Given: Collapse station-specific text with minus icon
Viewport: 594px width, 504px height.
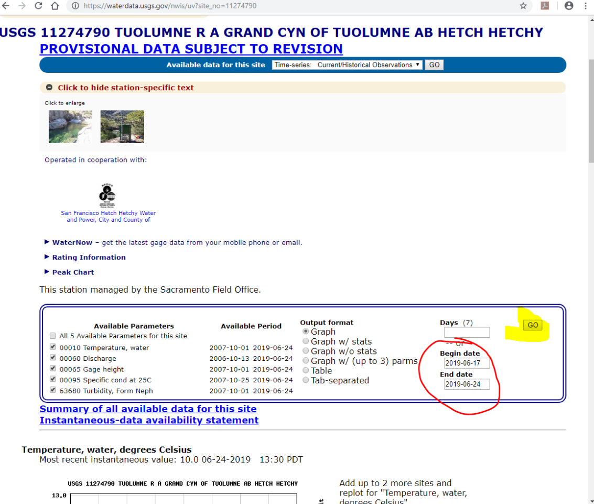Looking at the screenshot, I should [x=49, y=88].
